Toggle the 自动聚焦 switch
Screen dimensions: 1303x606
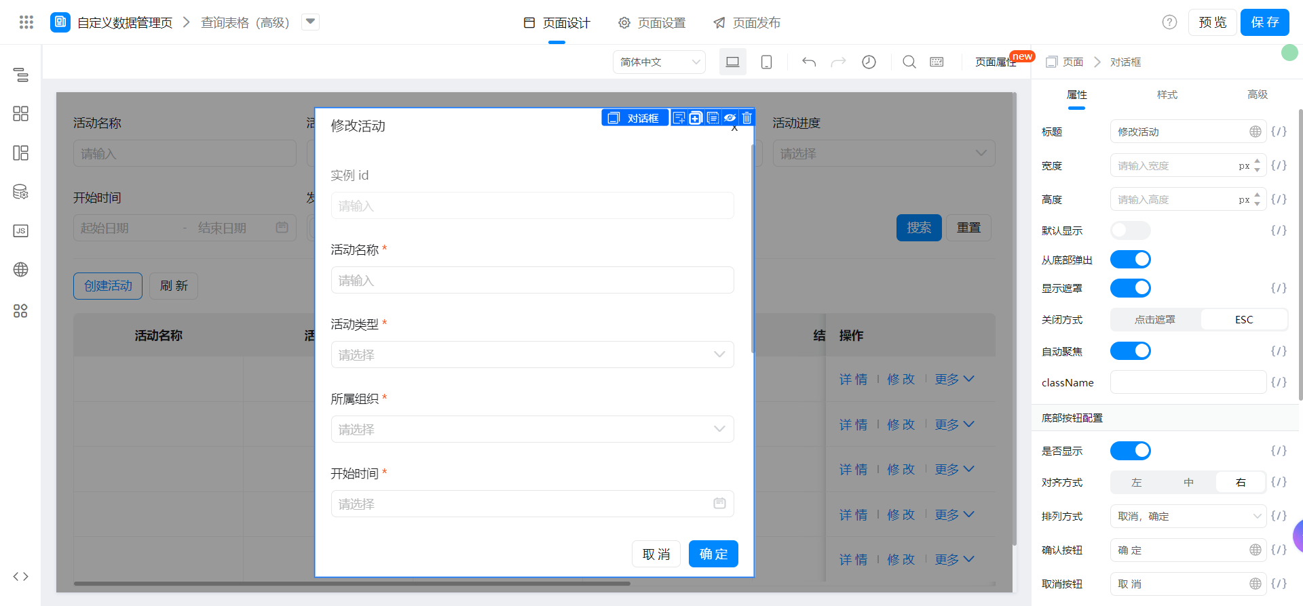tap(1131, 351)
